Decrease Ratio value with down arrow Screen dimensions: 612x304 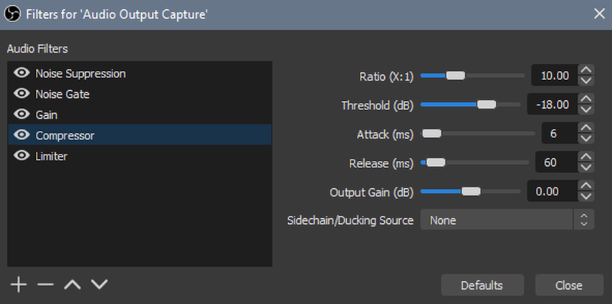pyautogui.click(x=586, y=81)
